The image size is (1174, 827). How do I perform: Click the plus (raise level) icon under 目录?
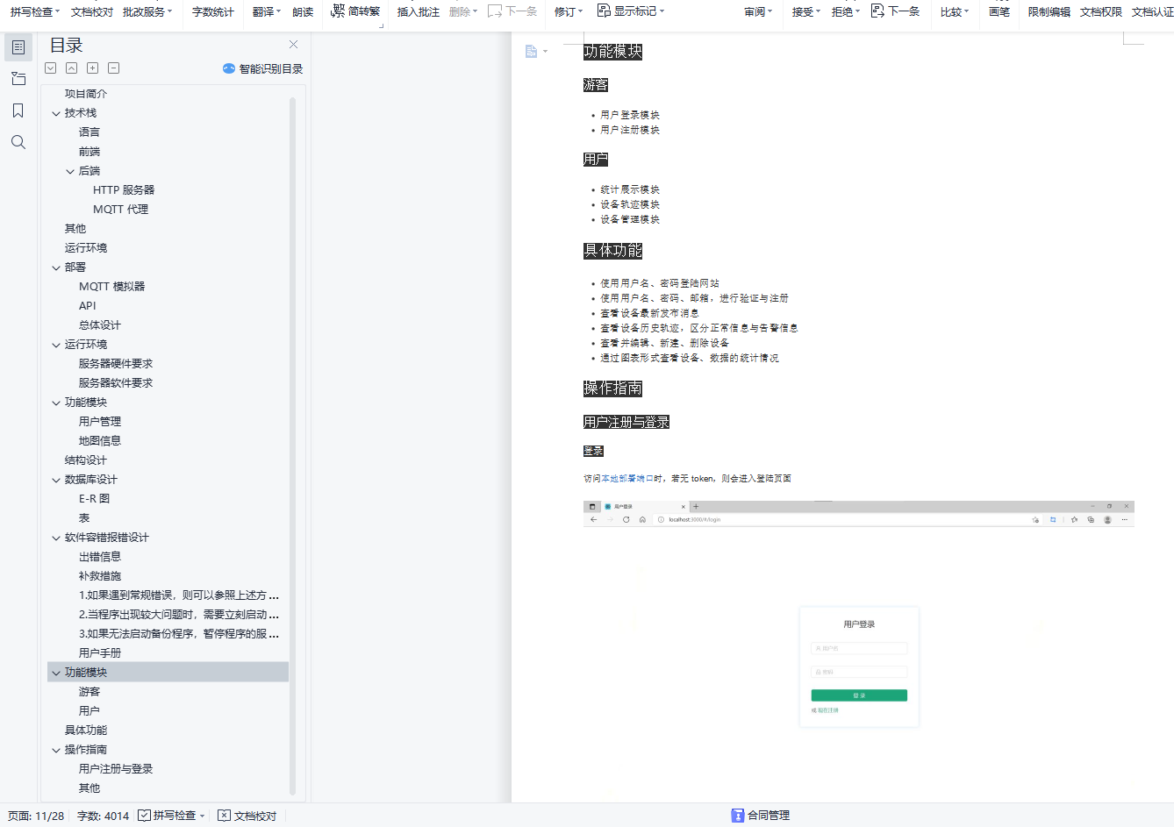click(x=93, y=68)
